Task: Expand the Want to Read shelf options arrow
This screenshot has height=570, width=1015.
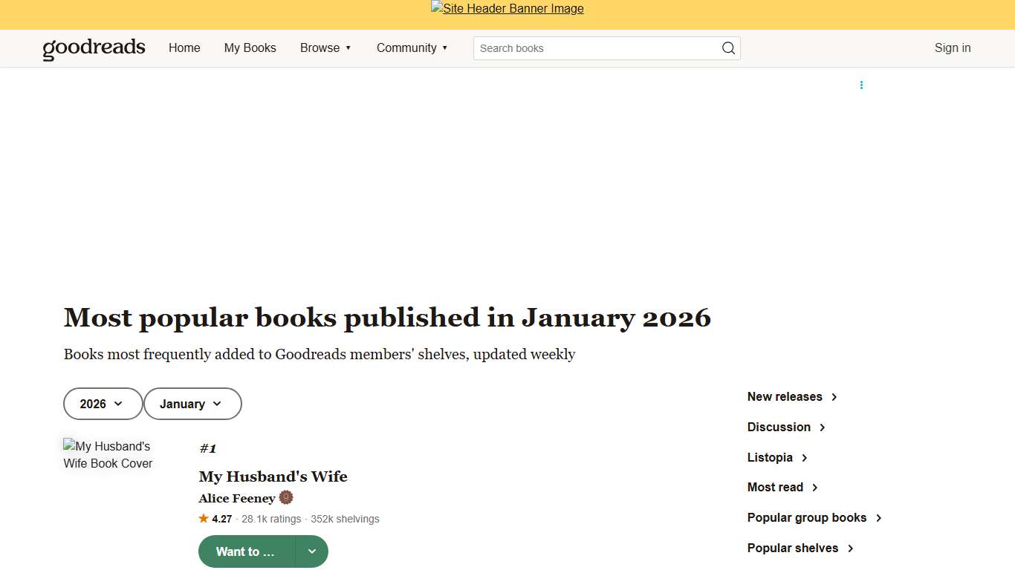Action: point(312,551)
